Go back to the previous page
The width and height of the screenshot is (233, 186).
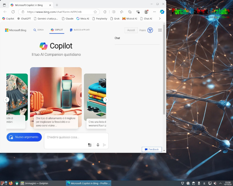point(5,12)
